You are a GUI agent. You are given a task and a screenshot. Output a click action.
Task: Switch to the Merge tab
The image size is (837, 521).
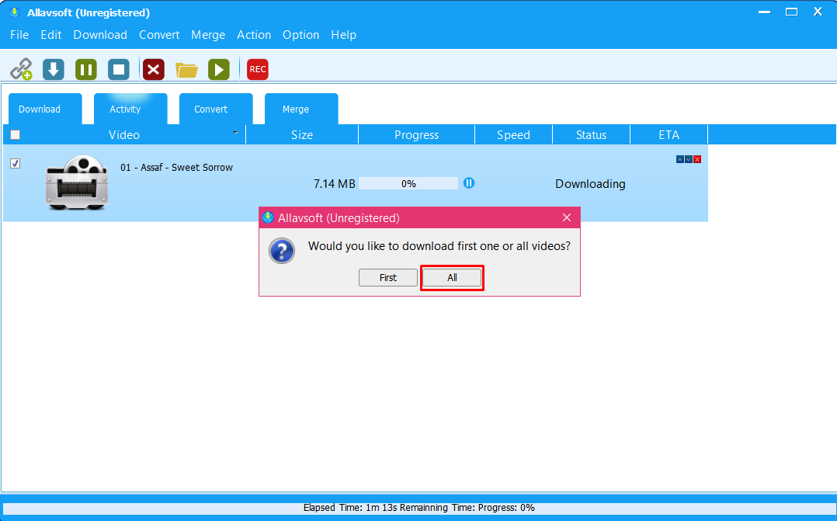click(x=296, y=109)
